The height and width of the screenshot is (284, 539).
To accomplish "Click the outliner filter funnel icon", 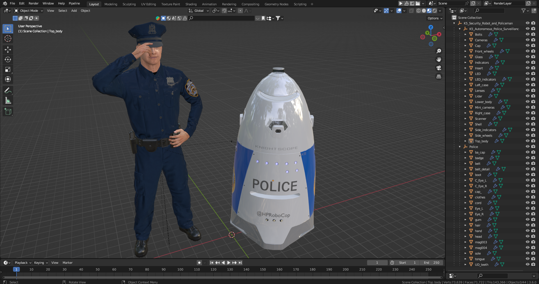I will (523, 11).
